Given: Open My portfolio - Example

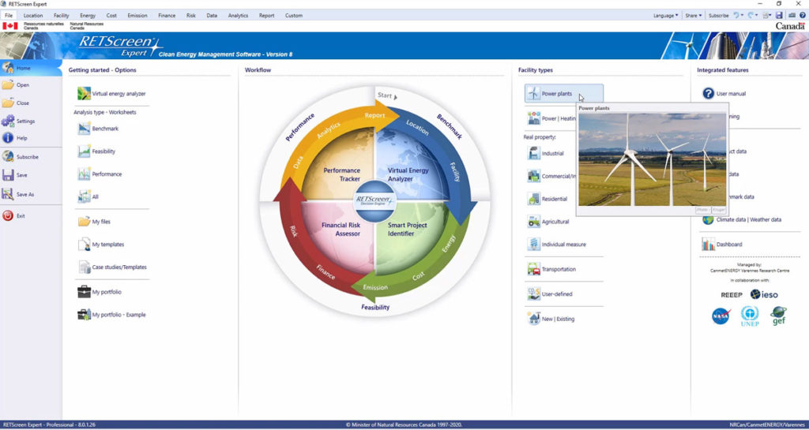Looking at the screenshot, I should [x=111, y=315].
